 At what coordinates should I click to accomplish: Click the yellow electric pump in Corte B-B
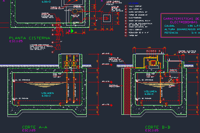(x=154, y=63)
